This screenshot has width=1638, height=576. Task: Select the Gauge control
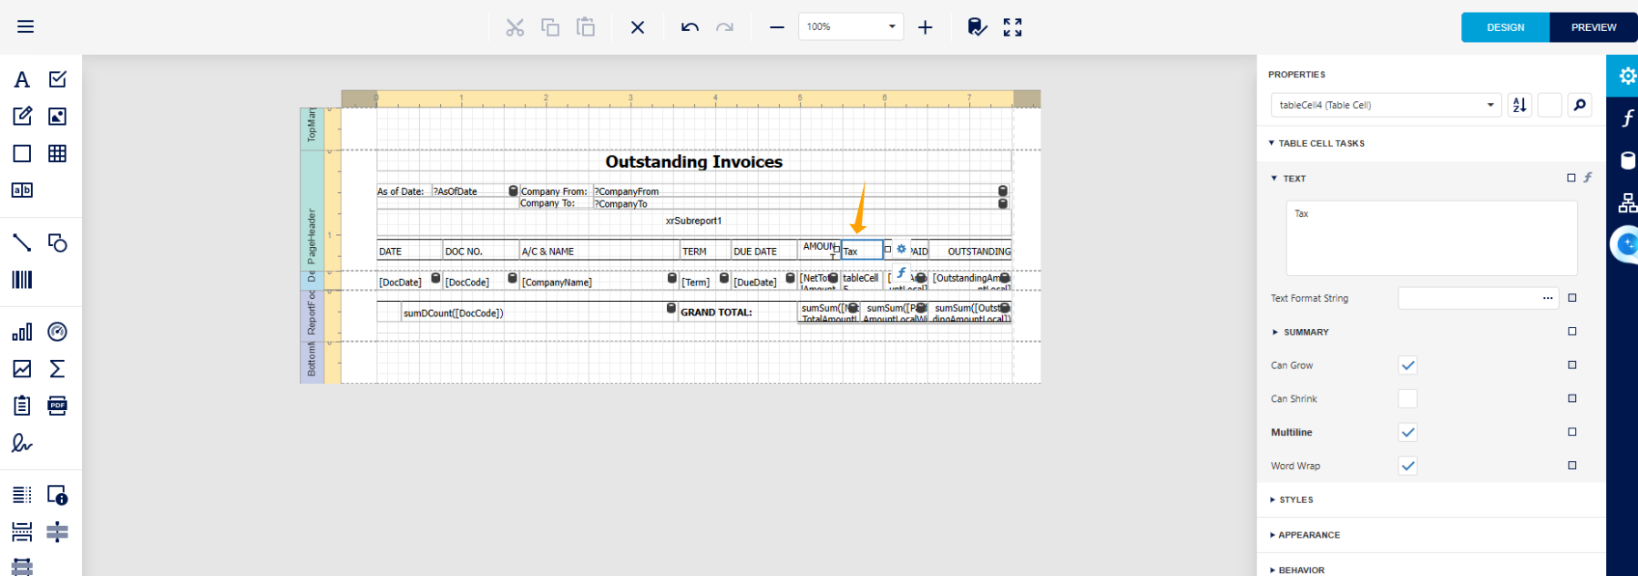click(57, 332)
